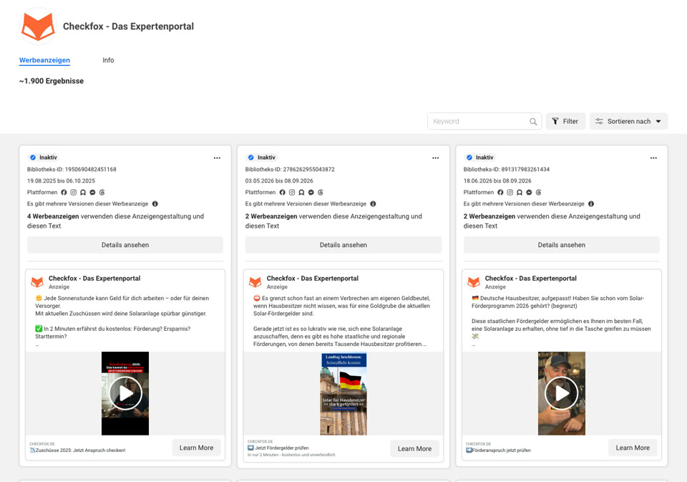
Task: Open the Filter button
Action: click(x=565, y=122)
